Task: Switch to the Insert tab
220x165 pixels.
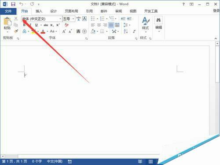Action: pyautogui.click(x=39, y=11)
